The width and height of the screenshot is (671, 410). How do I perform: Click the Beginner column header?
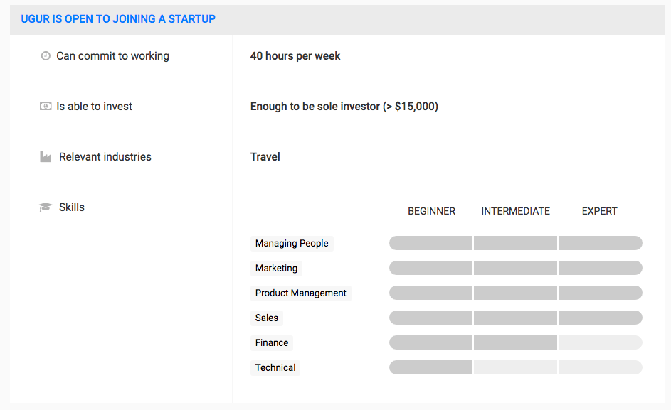(431, 211)
